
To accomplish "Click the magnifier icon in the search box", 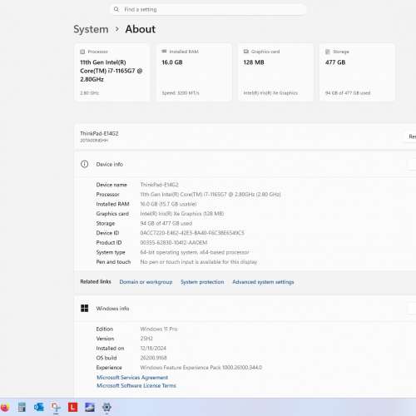I will point(116,9).
